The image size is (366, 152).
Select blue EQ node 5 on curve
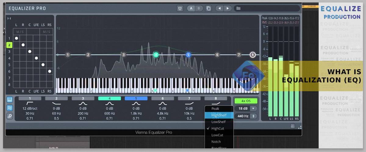pyautogui.click(x=188, y=55)
